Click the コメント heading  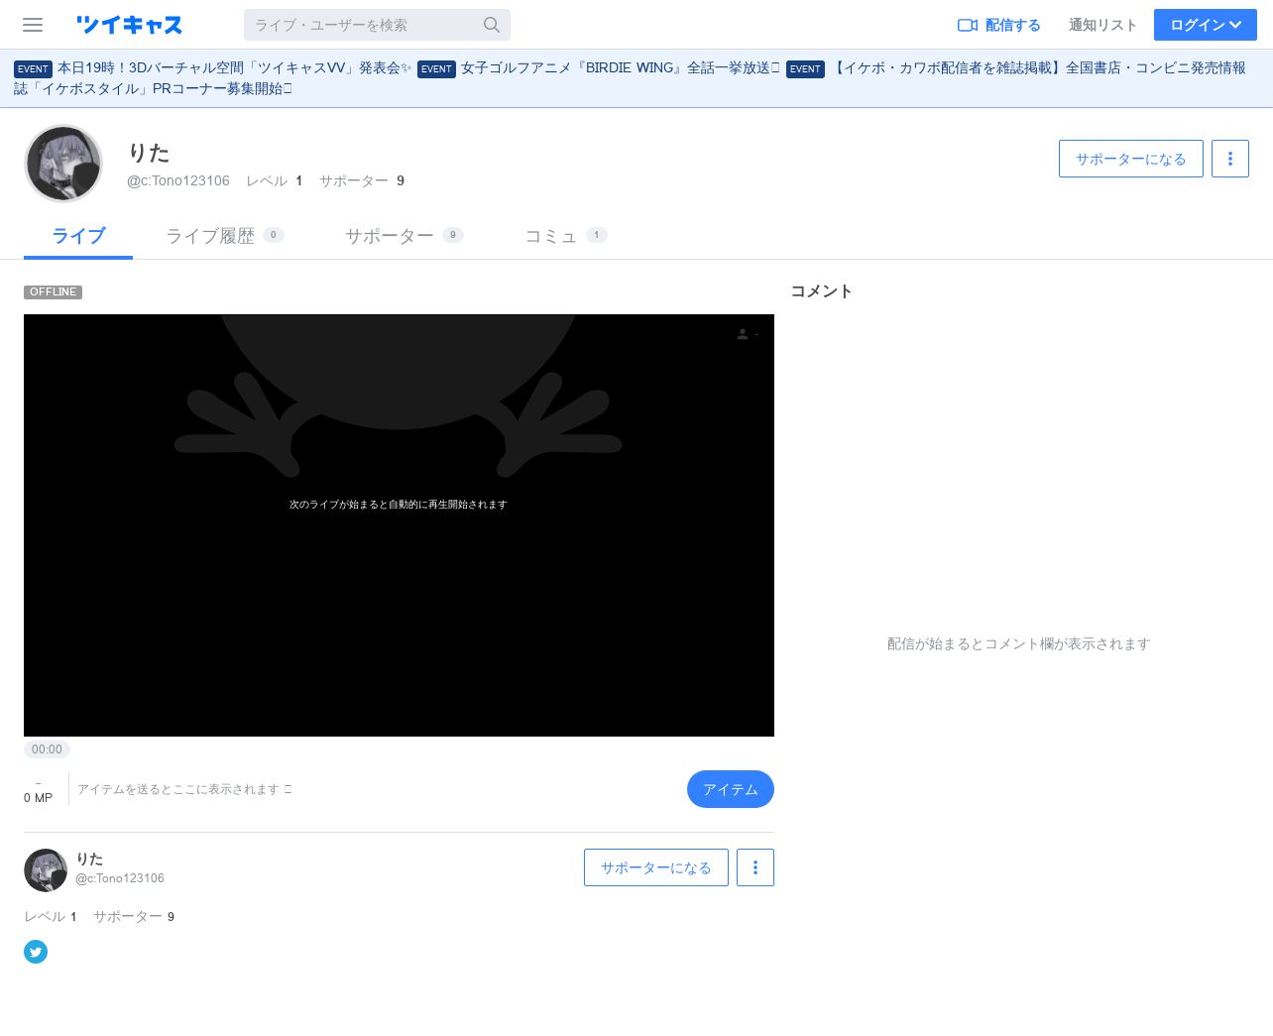[821, 290]
